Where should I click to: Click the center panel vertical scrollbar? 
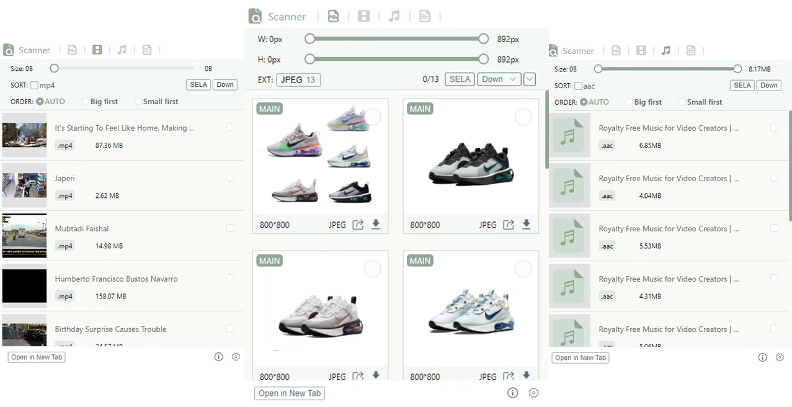point(547,130)
